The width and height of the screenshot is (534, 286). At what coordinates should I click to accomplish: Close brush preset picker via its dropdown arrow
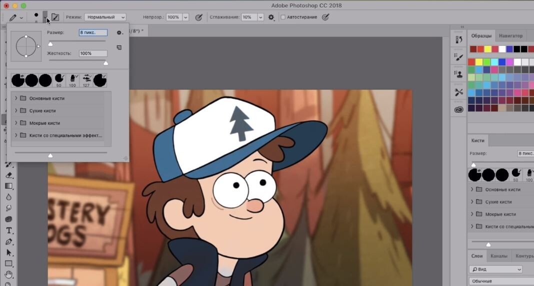pyautogui.click(x=45, y=17)
